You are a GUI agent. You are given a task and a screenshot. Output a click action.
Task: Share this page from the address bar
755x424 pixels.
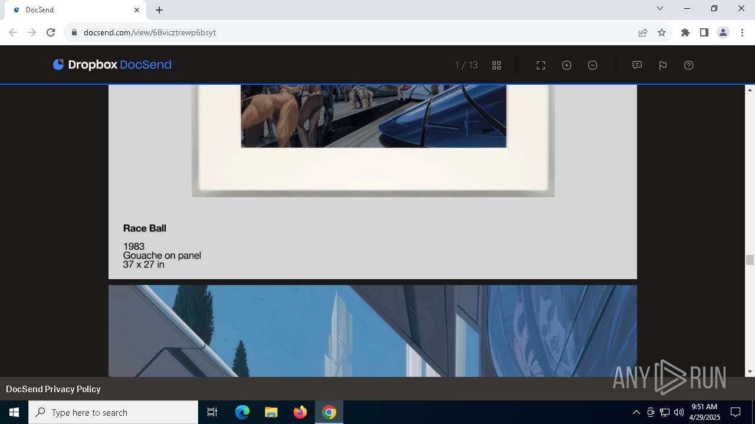click(643, 32)
